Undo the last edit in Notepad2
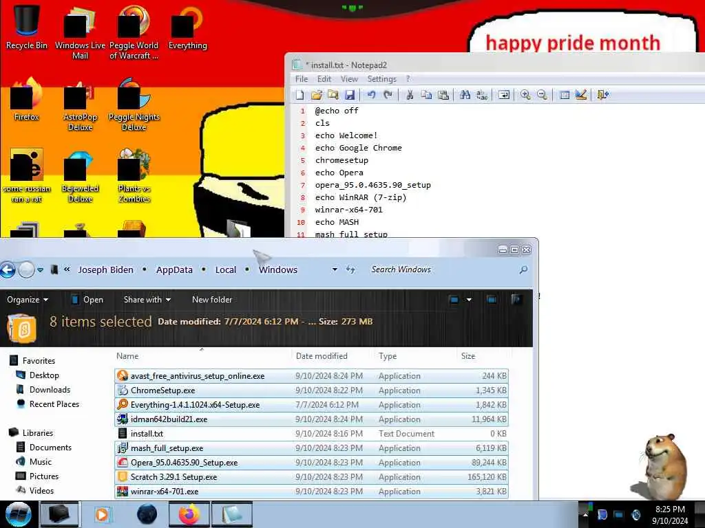 click(x=371, y=95)
